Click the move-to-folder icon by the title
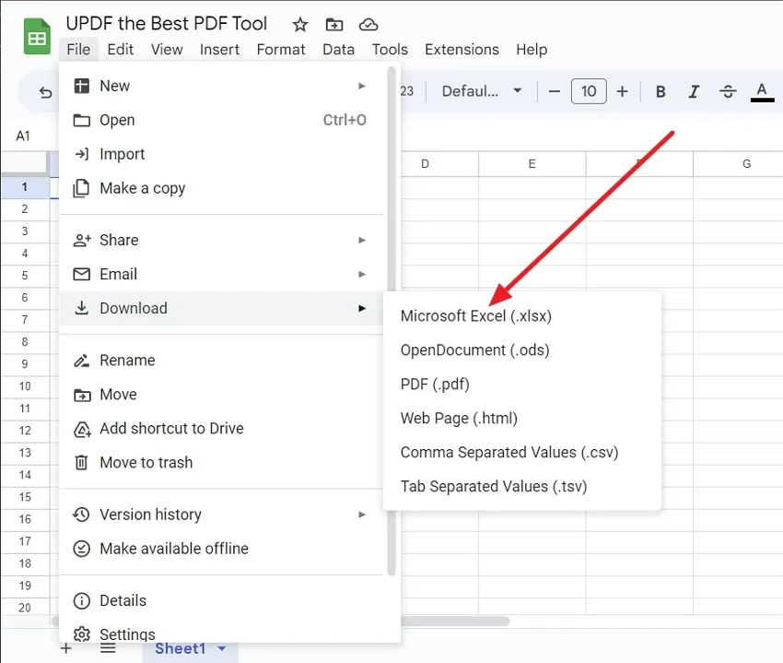783x663 pixels. [334, 24]
